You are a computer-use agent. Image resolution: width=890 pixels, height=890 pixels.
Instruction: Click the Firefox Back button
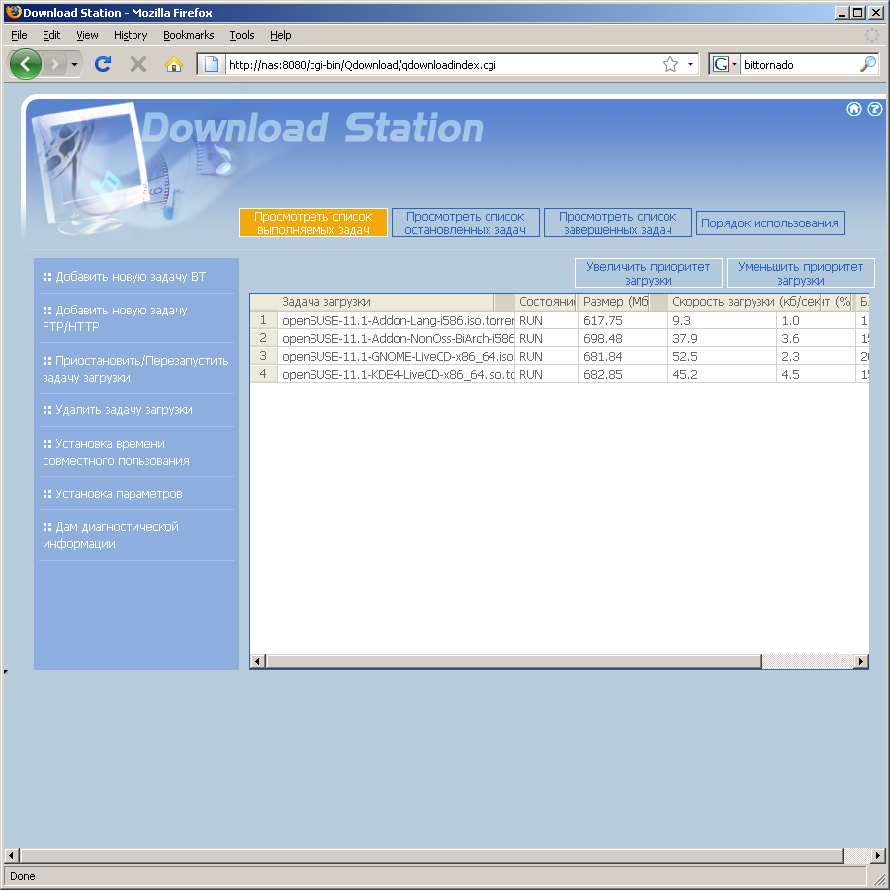click(x=25, y=64)
